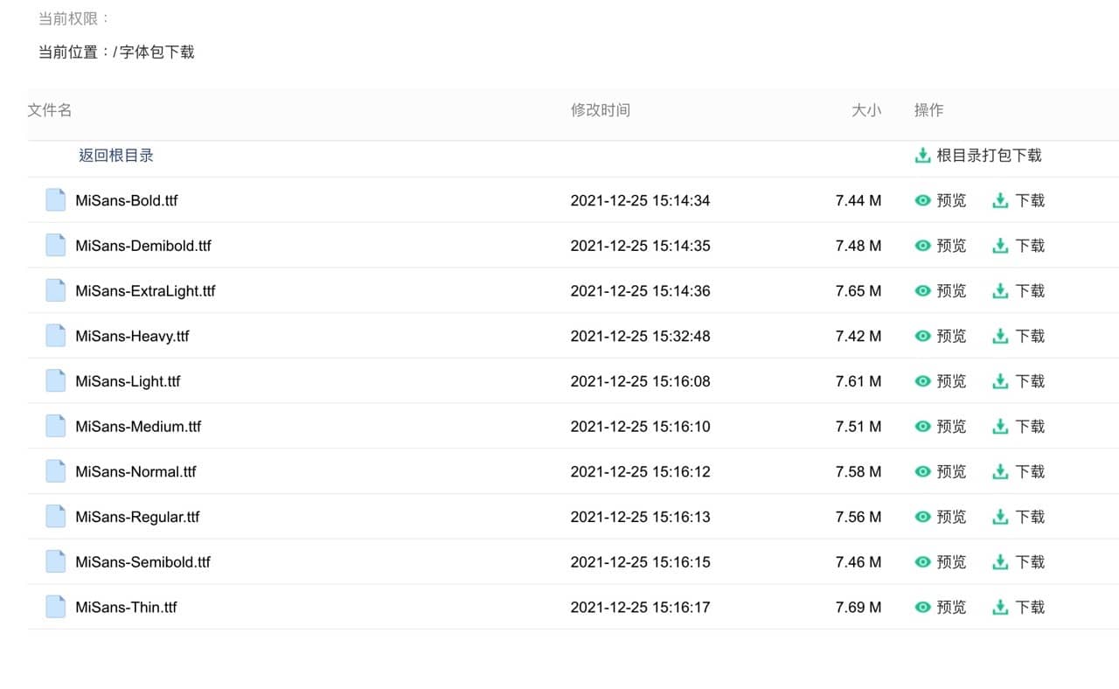Click the file icon for MiSans-Regular.ttf
This screenshot has height=689, width=1119.
pyautogui.click(x=56, y=517)
